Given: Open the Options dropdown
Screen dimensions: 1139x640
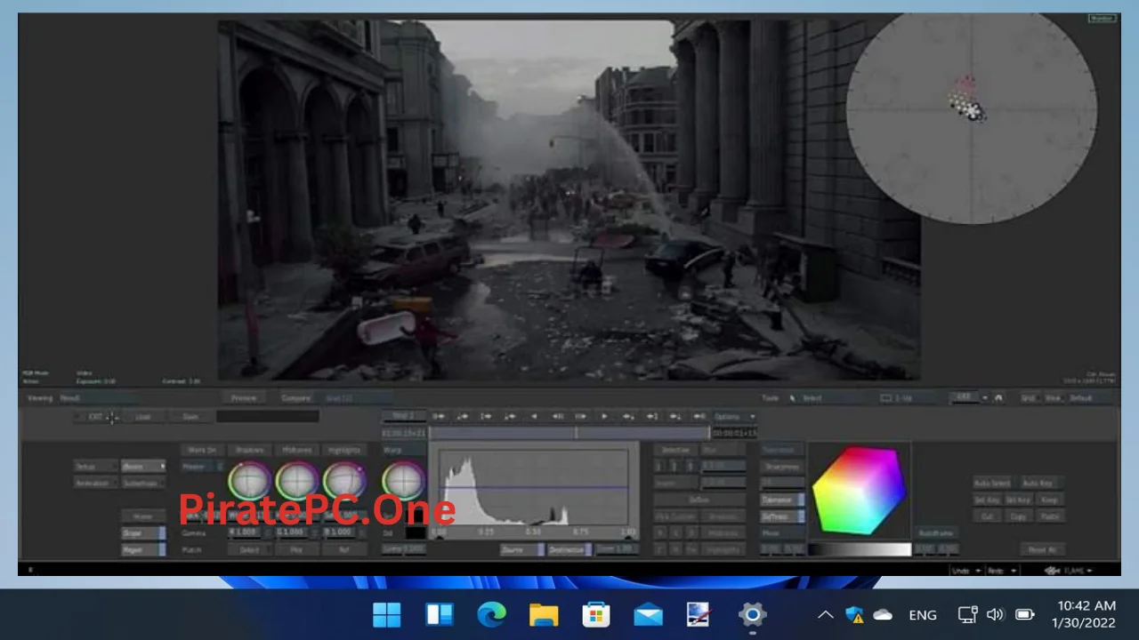Looking at the screenshot, I should pyautogui.click(x=735, y=416).
